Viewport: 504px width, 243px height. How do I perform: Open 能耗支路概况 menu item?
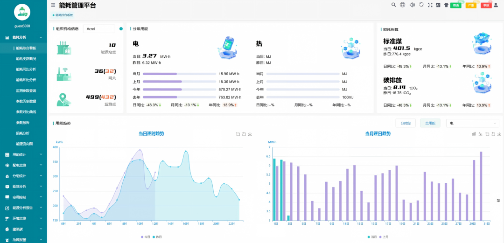26,59
